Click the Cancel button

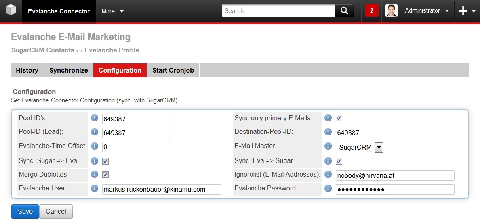point(56,211)
